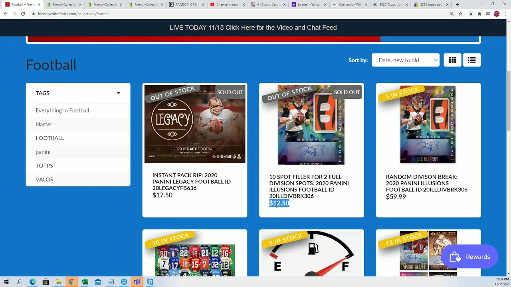Open File Explorer from taskbar
Viewport: 511px width, 287px height.
pyautogui.click(x=59, y=282)
